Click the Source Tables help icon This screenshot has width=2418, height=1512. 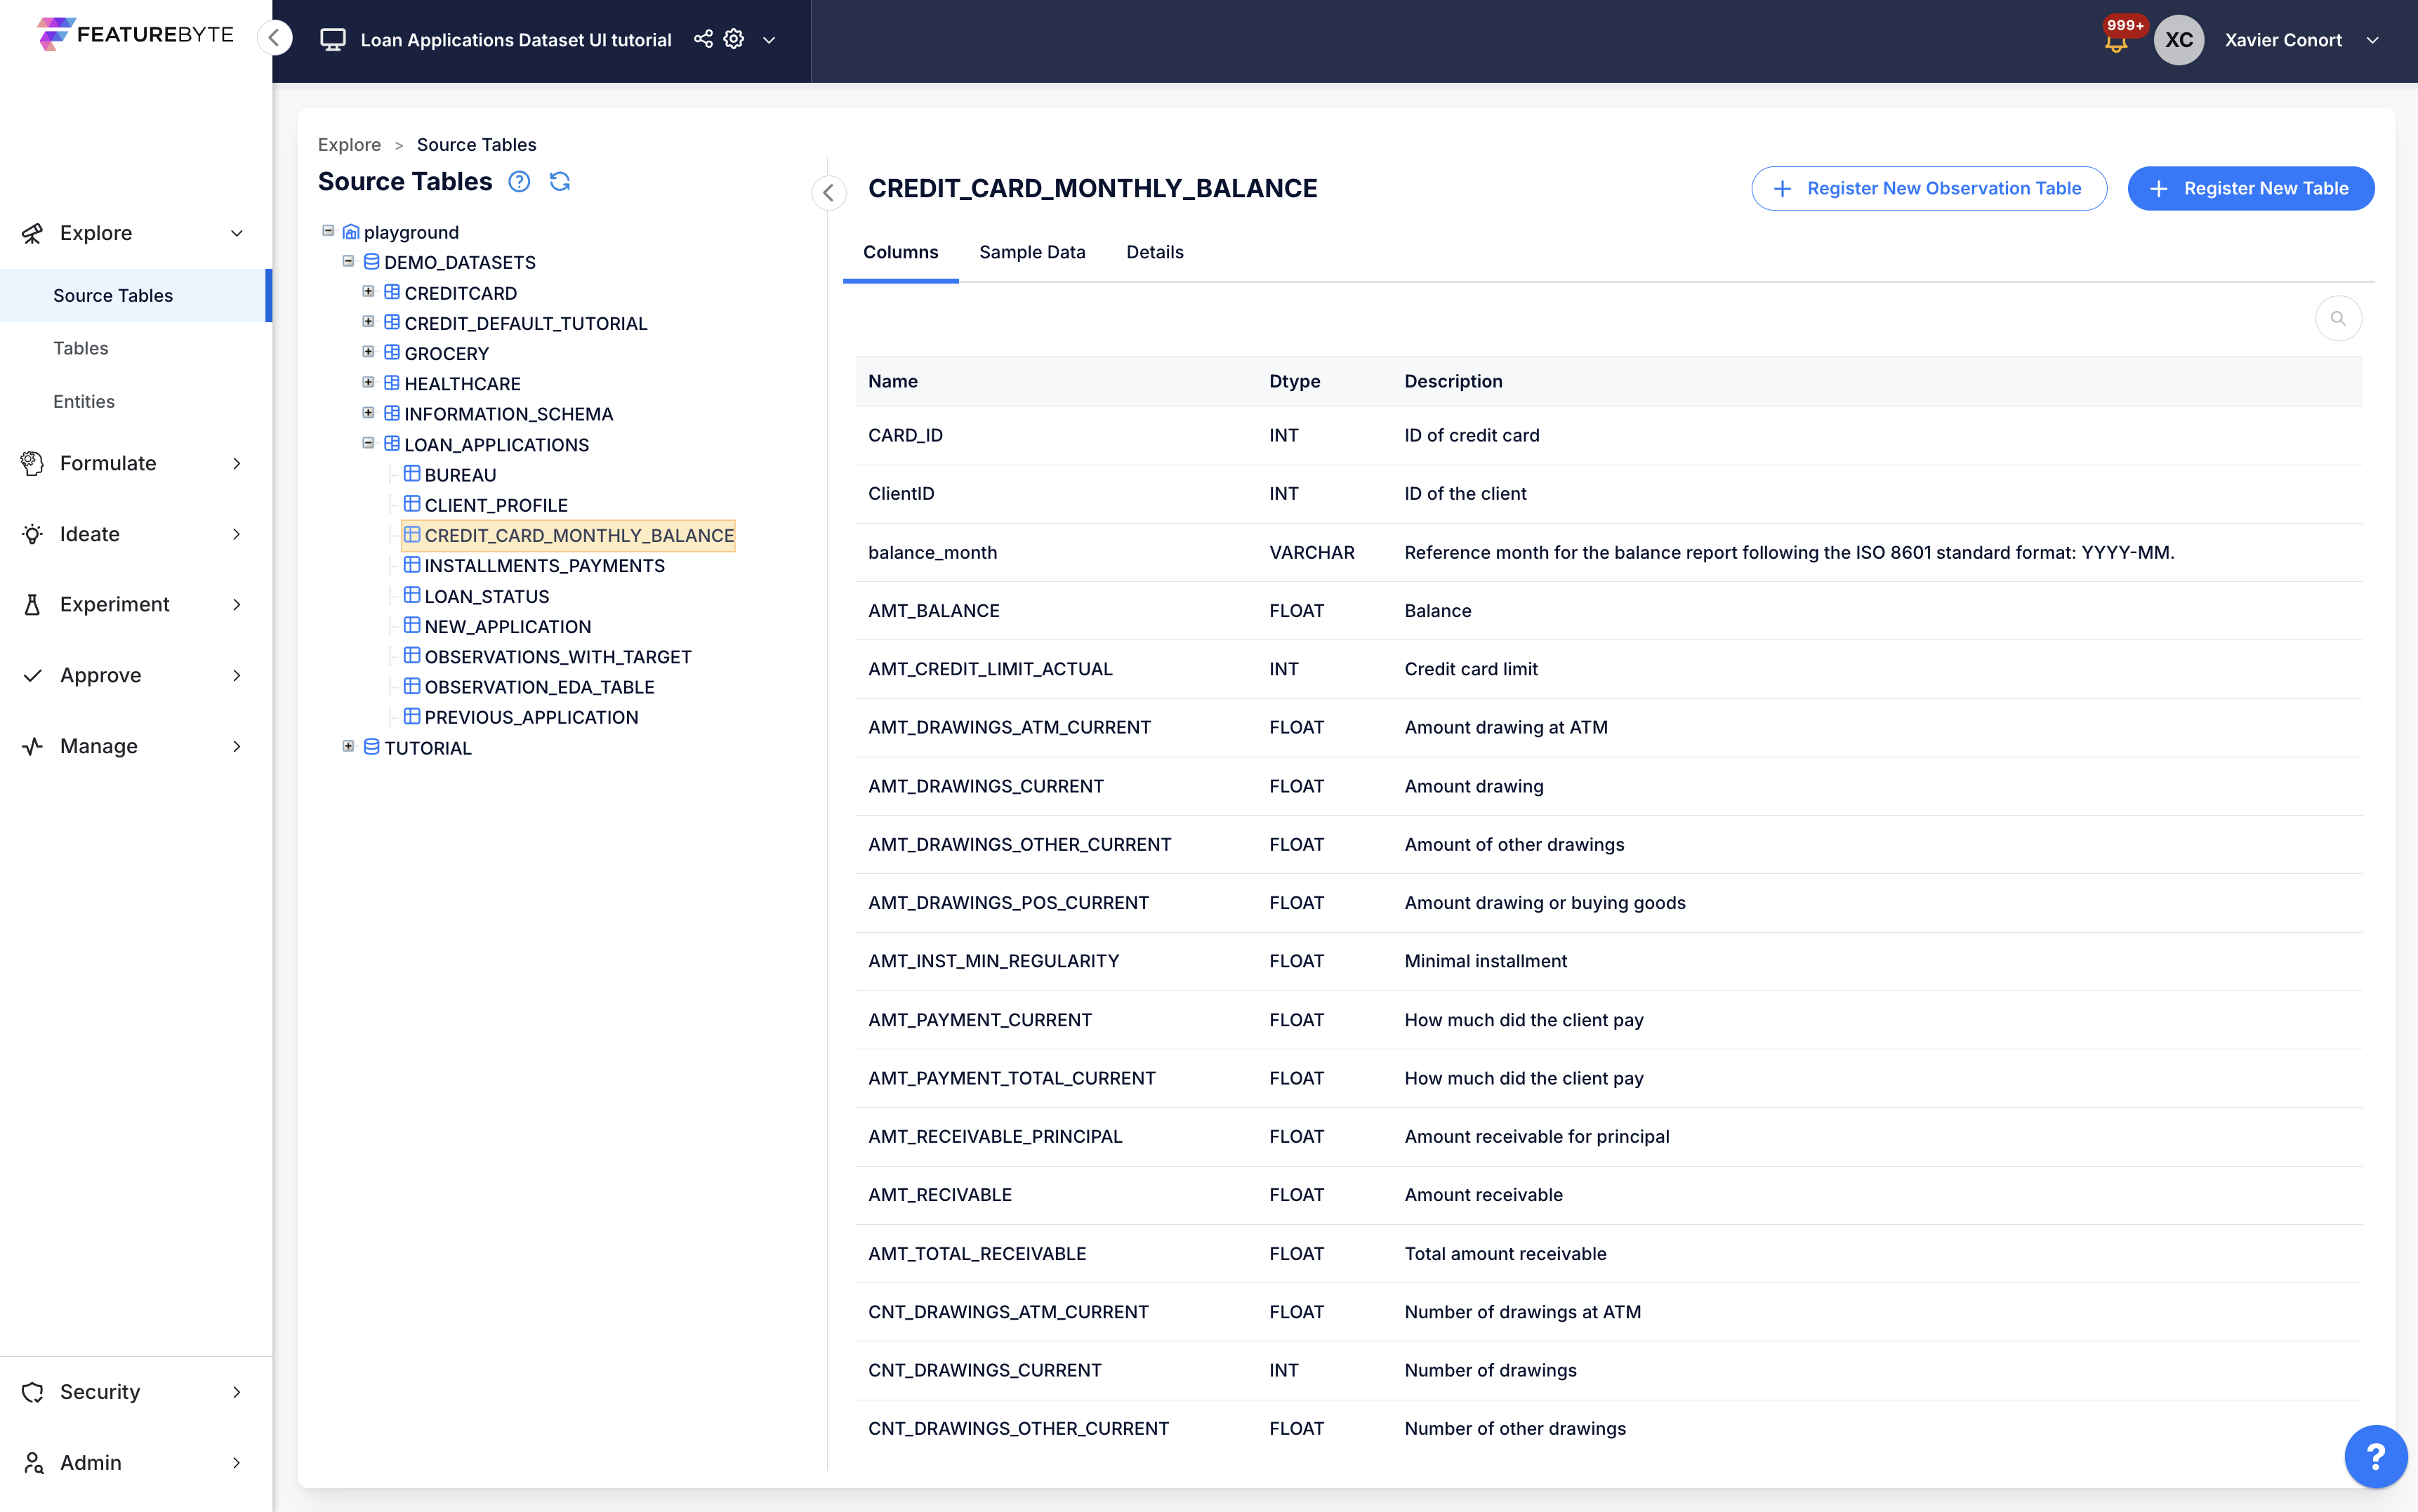pyautogui.click(x=519, y=182)
